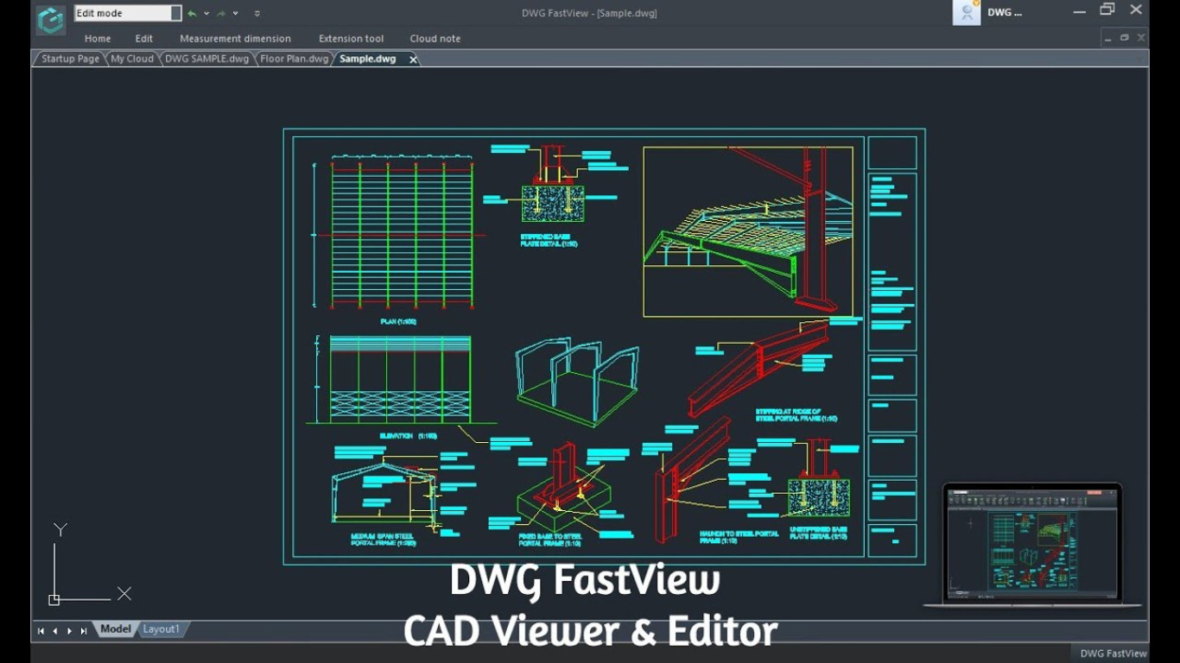Image resolution: width=1180 pixels, height=663 pixels.
Task: Switch to the Home ribbon tab
Action: [x=97, y=38]
